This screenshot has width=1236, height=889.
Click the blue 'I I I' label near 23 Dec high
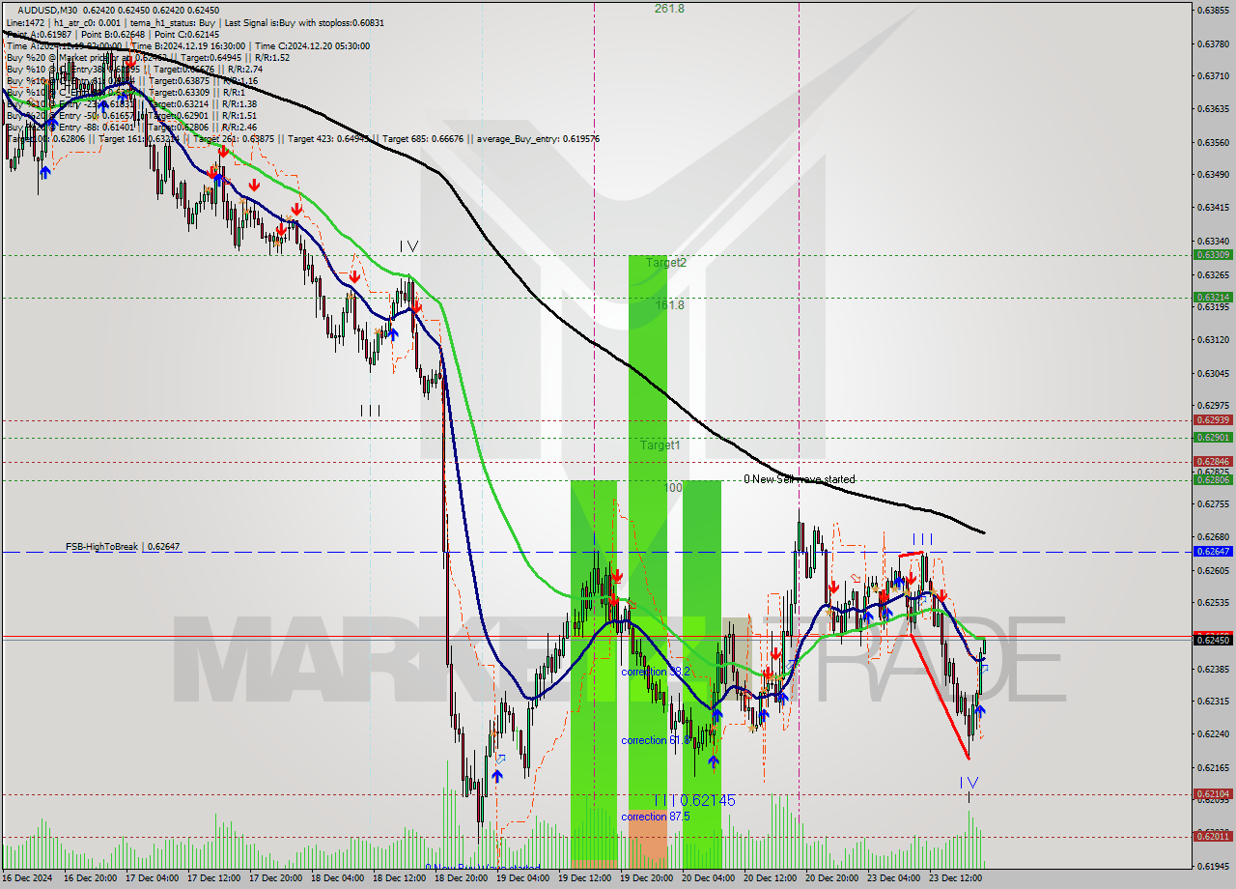coord(923,538)
